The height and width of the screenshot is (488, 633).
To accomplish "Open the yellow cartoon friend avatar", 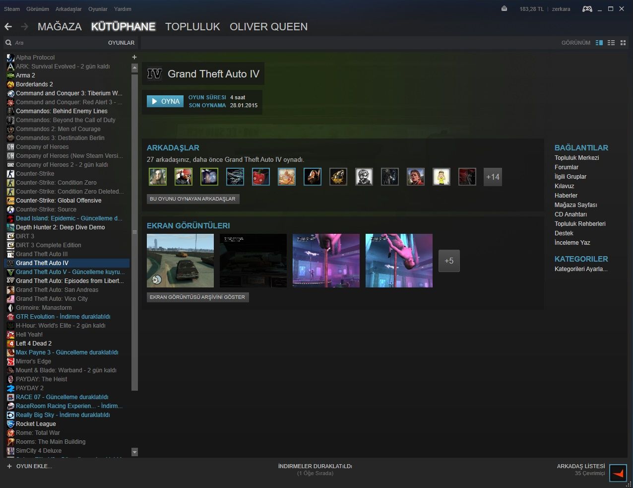I will tap(442, 177).
